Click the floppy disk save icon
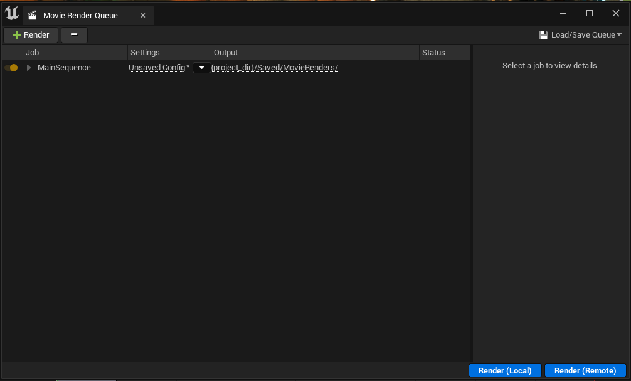Image resolution: width=631 pixels, height=381 pixels. (544, 35)
